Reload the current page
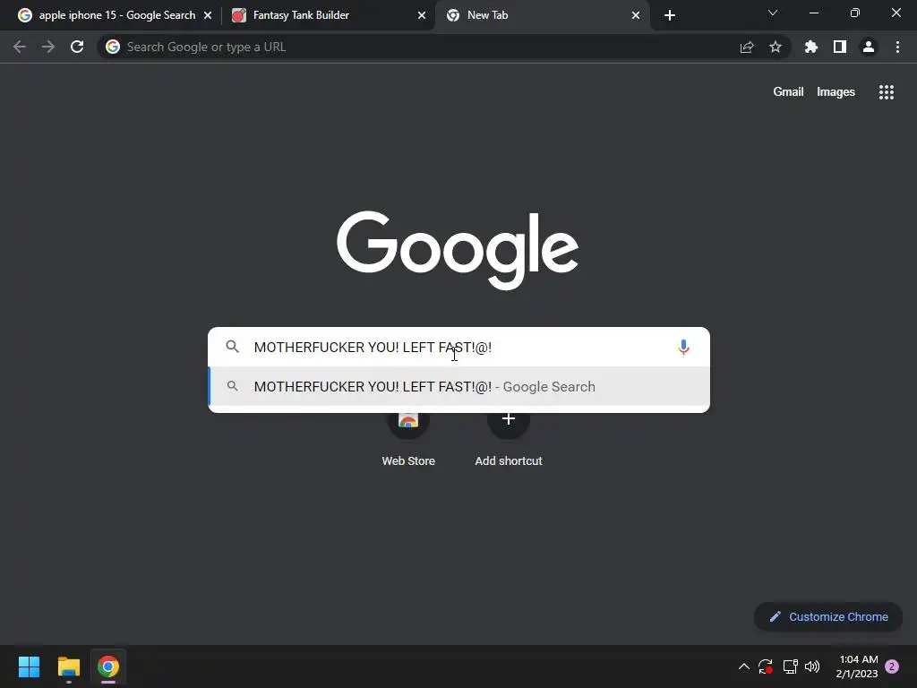 77,47
